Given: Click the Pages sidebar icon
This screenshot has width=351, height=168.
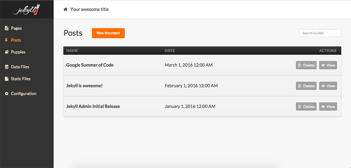Looking at the screenshot, I should click(x=6, y=28).
